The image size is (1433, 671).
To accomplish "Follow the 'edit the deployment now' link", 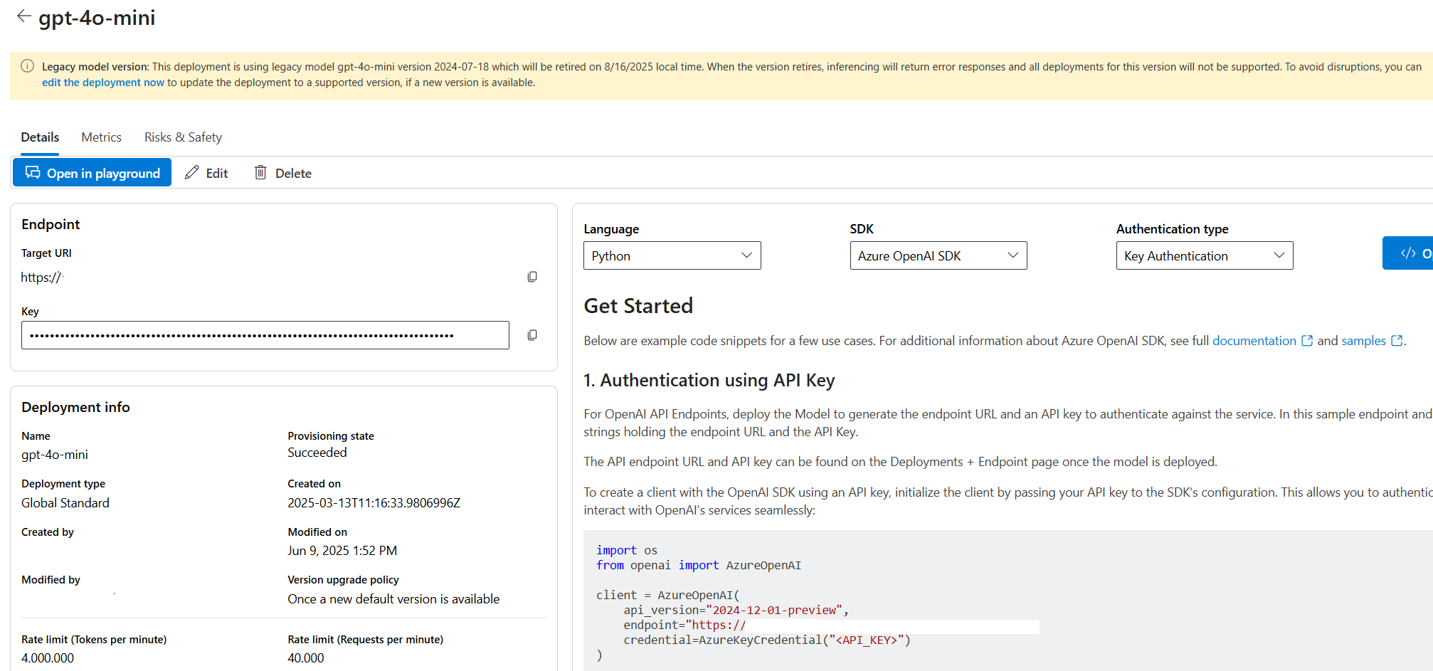I will (x=103, y=83).
